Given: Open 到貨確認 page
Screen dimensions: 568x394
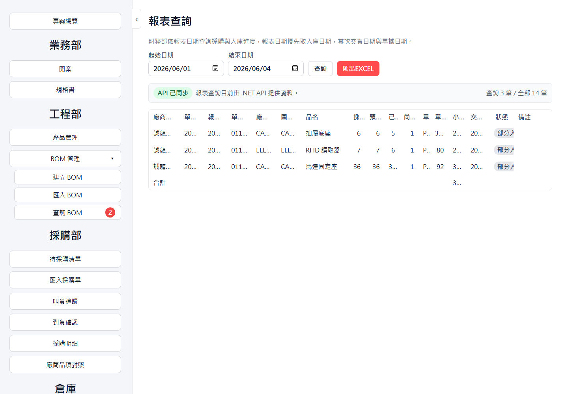Looking at the screenshot, I should [65, 322].
